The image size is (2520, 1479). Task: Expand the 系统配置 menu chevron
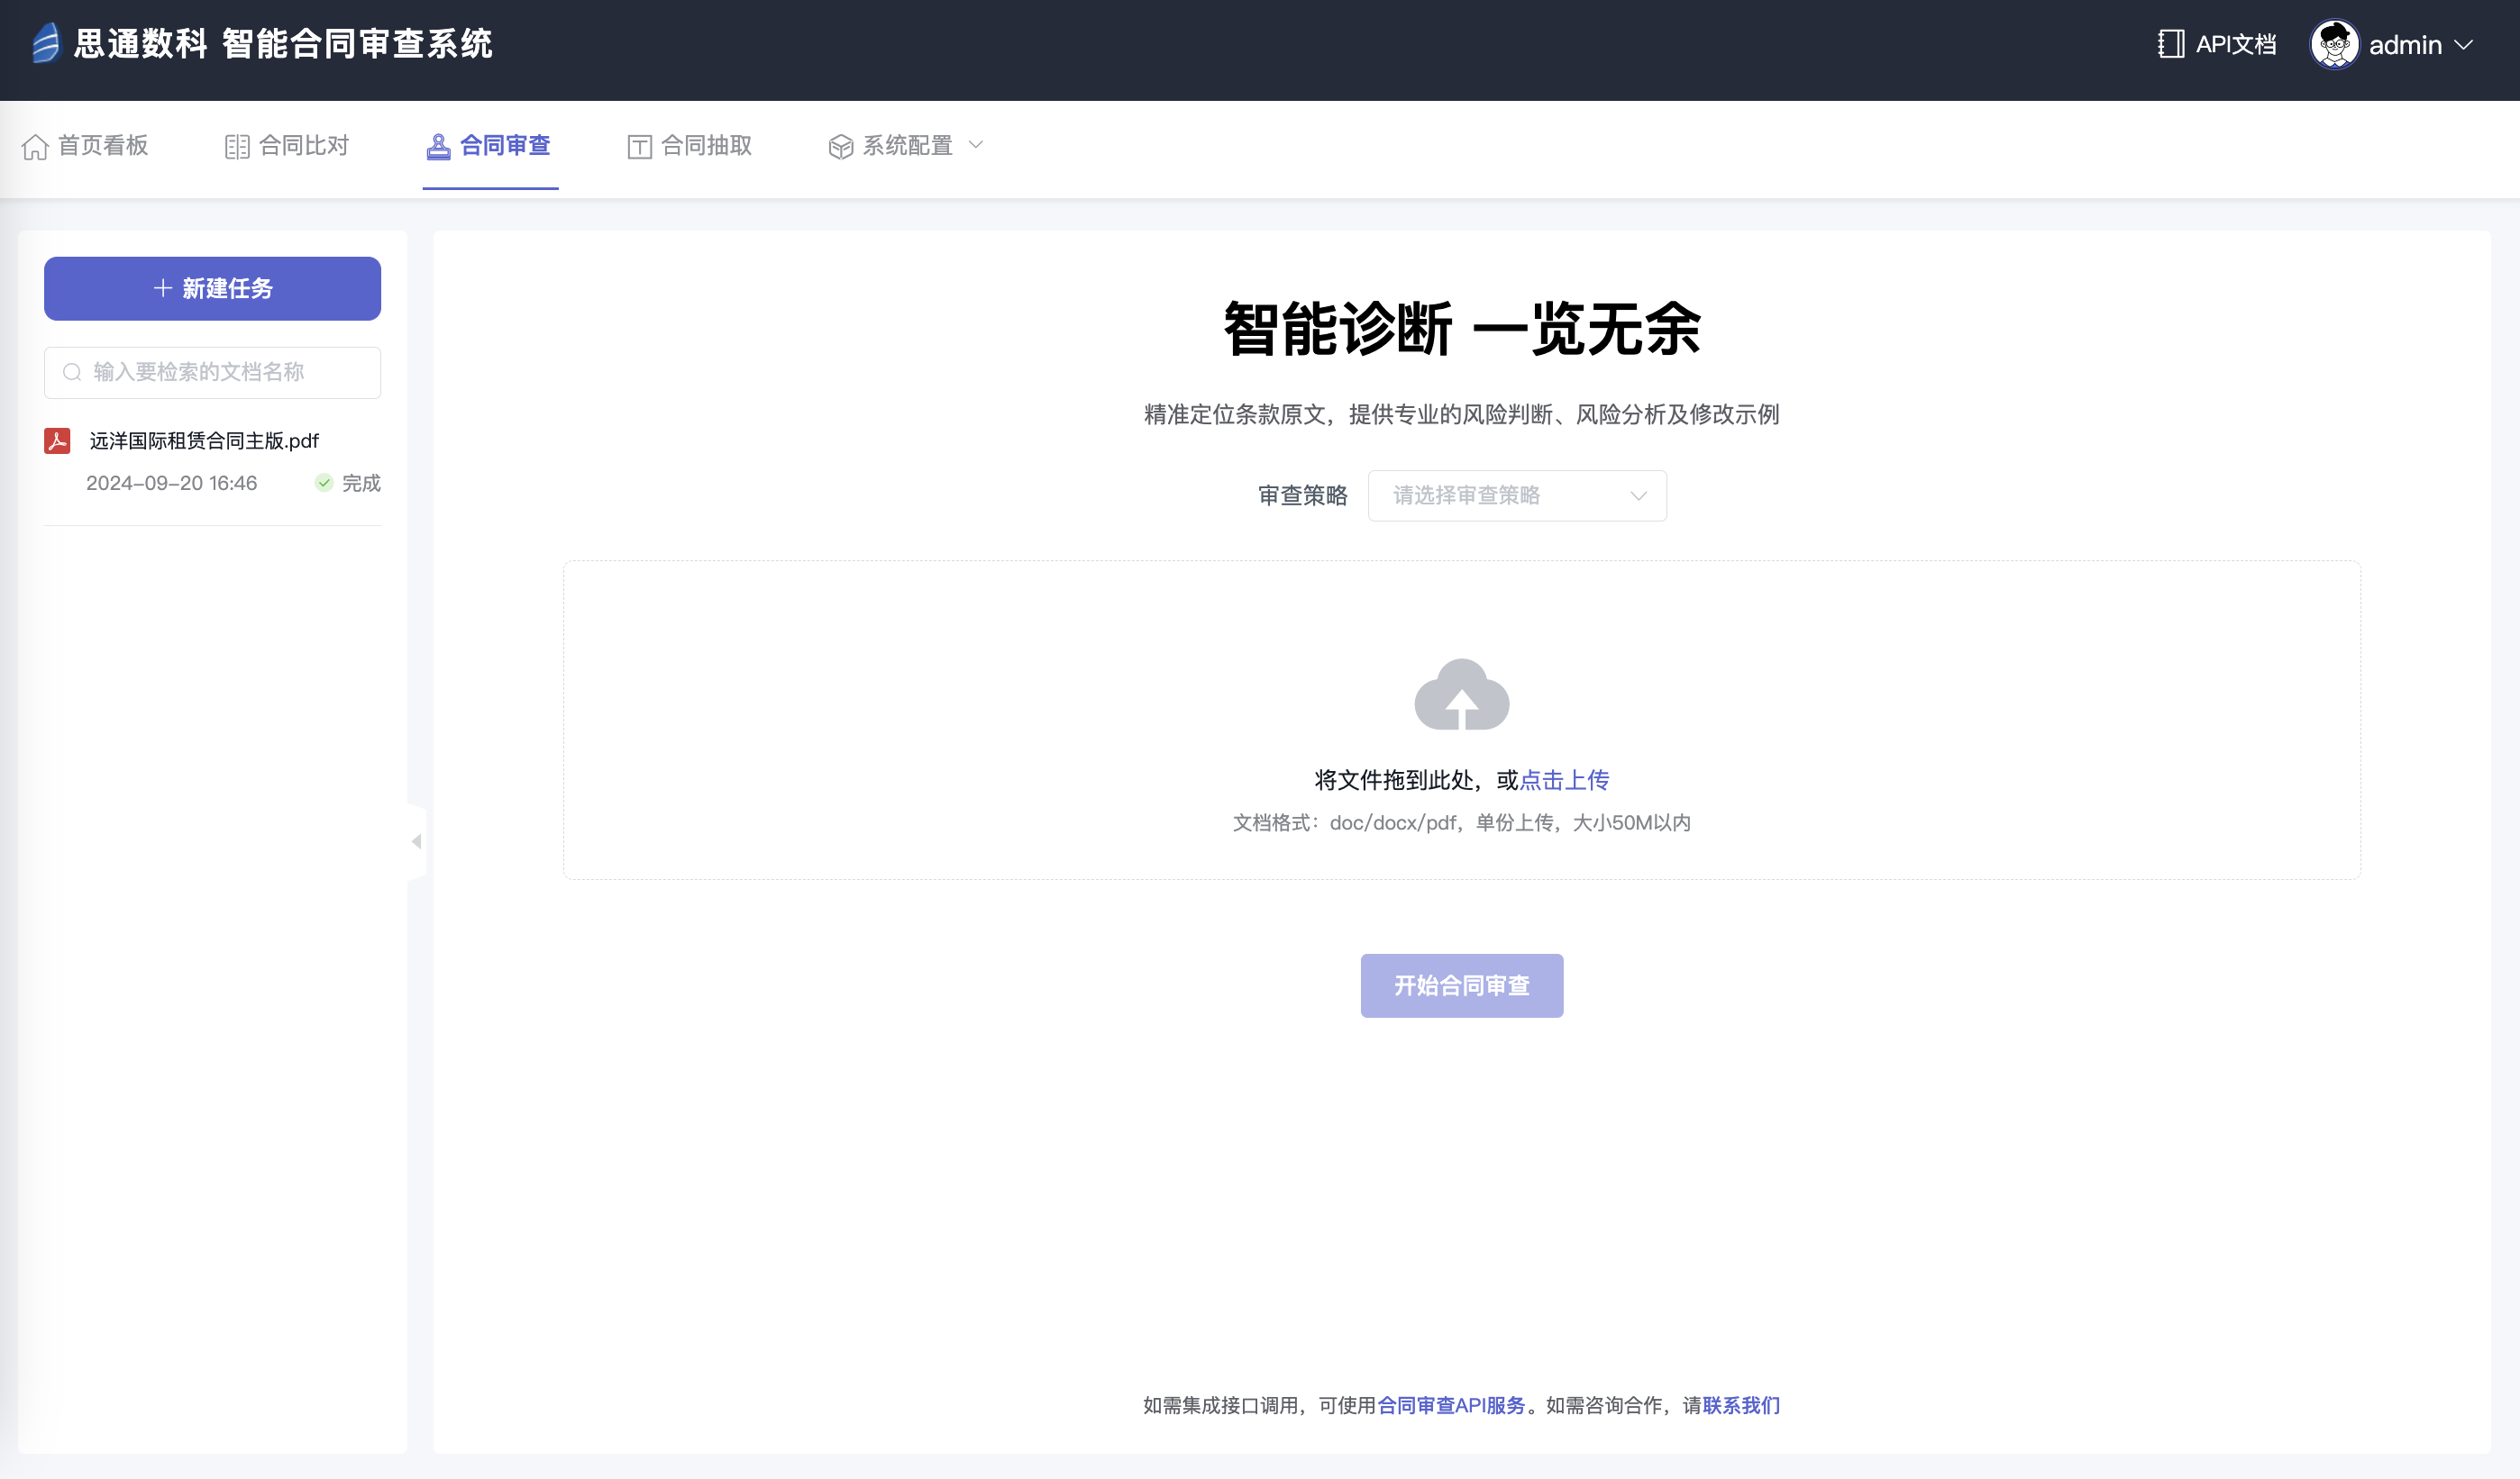click(x=976, y=145)
